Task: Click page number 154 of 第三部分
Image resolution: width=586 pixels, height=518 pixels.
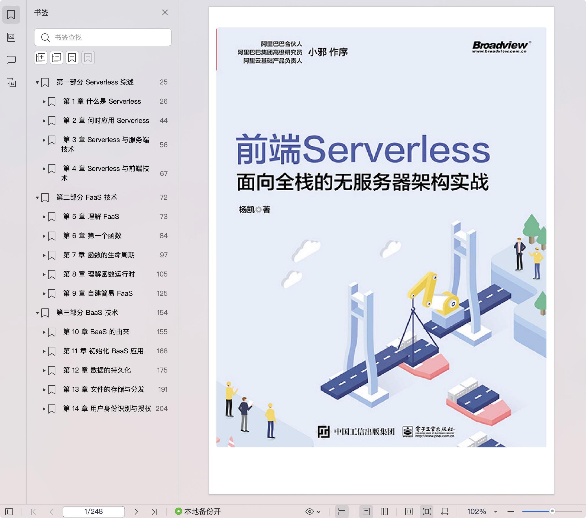Action: click(x=162, y=313)
